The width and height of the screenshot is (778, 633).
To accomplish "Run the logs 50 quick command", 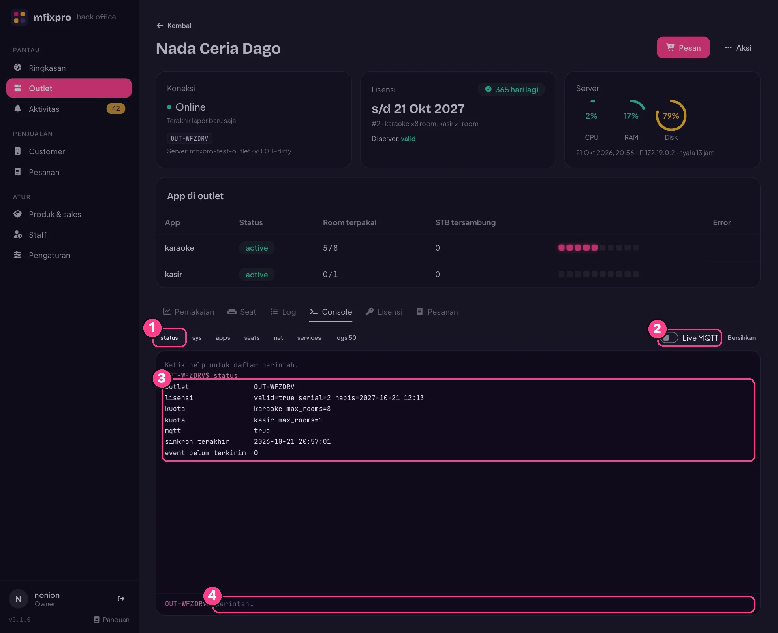I will [x=346, y=338].
